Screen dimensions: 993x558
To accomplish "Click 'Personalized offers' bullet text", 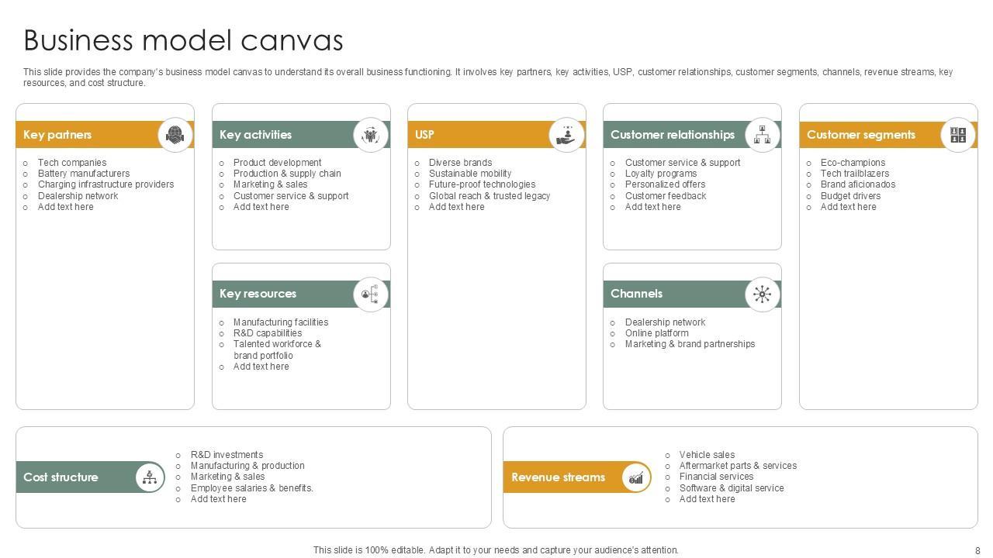I will tap(665, 184).
